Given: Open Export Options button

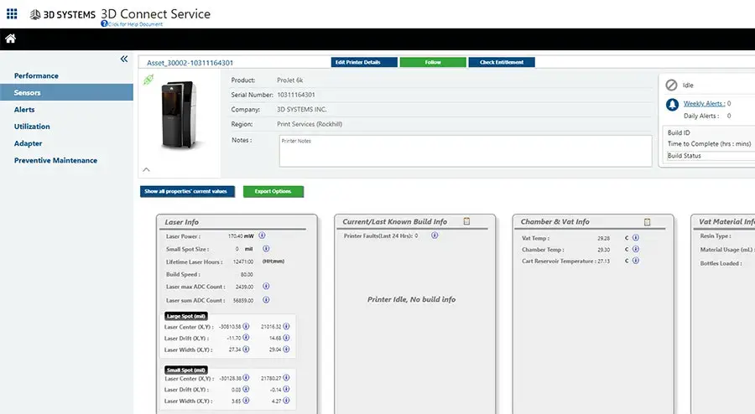Looking at the screenshot, I should [x=273, y=191].
